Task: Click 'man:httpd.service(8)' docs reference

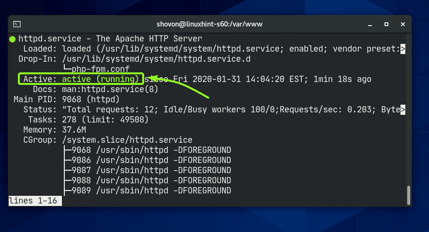Action: coord(110,89)
